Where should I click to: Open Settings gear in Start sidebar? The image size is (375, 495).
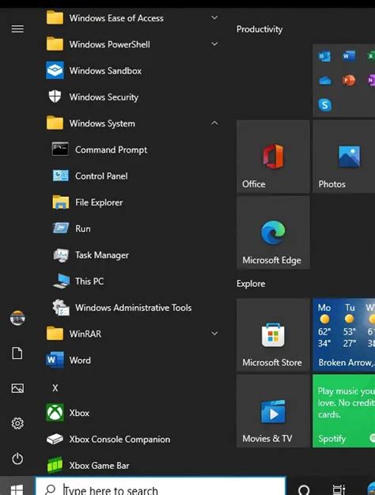click(17, 423)
